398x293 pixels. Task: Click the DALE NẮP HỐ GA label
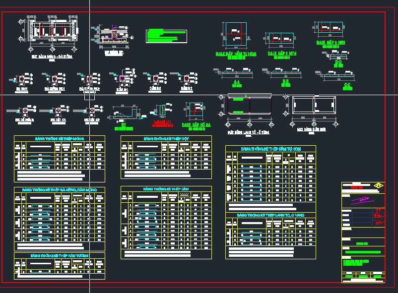tap(196, 125)
